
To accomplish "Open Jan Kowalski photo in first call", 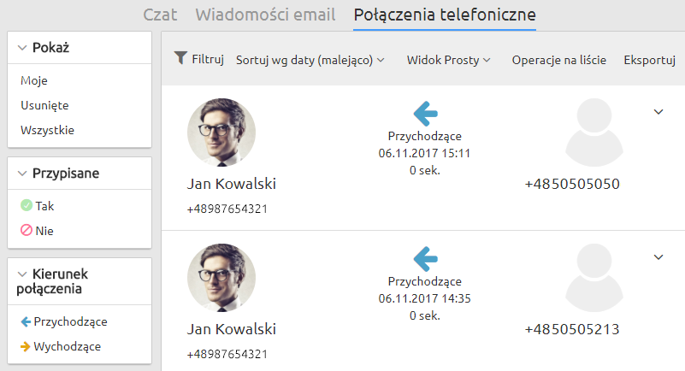I will tap(221, 132).
